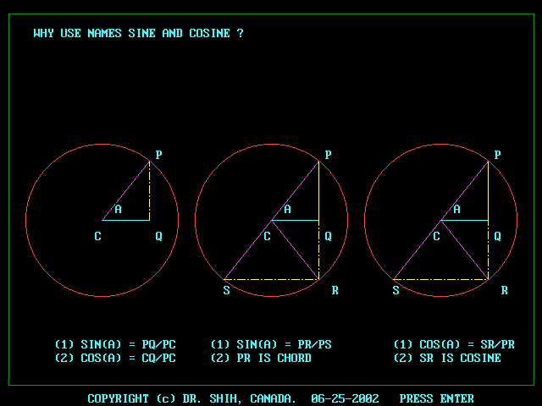Click the line "(1) SIN(A) = PR/PS"
Image resolution: width=542 pixels, height=406 pixels.
(271, 344)
